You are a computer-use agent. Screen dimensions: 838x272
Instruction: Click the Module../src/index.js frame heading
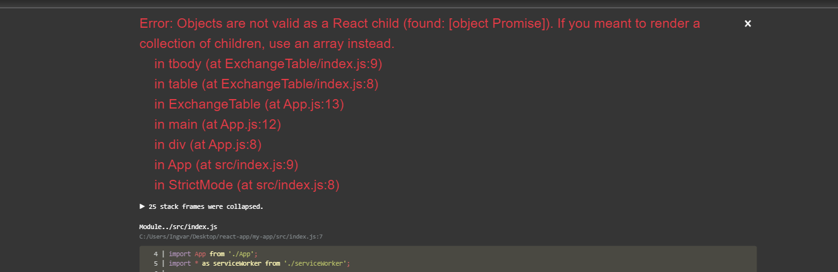pyautogui.click(x=178, y=227)
